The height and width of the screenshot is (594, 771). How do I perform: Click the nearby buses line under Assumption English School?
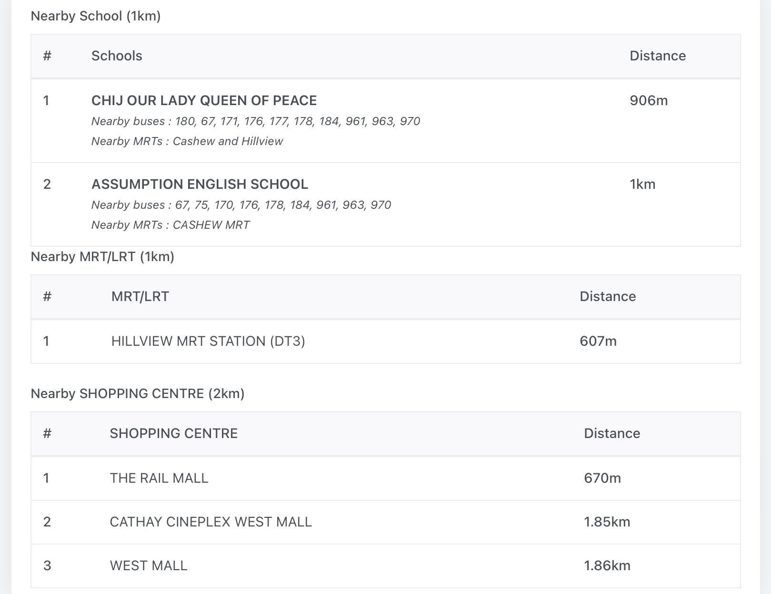click(x=241, y=205)
